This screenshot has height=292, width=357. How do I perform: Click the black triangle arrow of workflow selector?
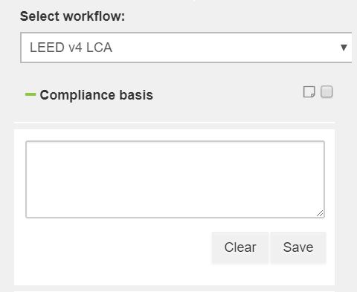pos(344,48)
